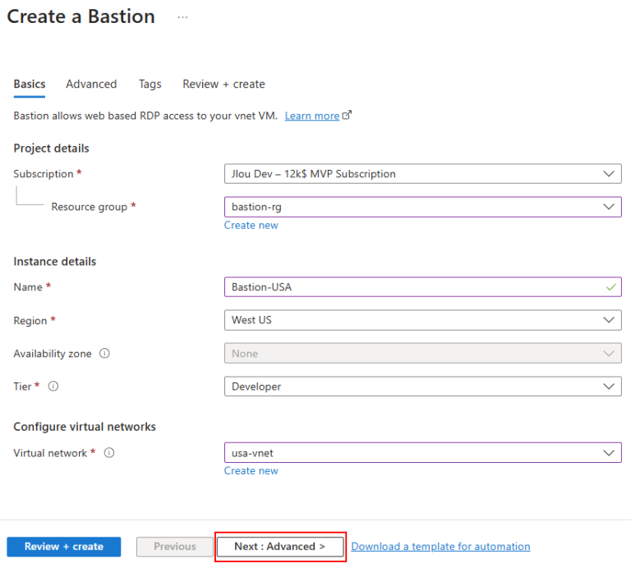The image size is (631, 563).
Task: Click the external link icon after Learn more
Action: 347,116
